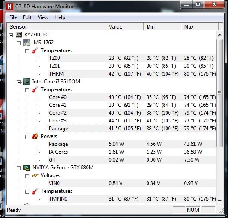Click the Intel Core i7 3610QM label
The height and width of the screenshot is (218, 228).
click(x=56, y=82)
